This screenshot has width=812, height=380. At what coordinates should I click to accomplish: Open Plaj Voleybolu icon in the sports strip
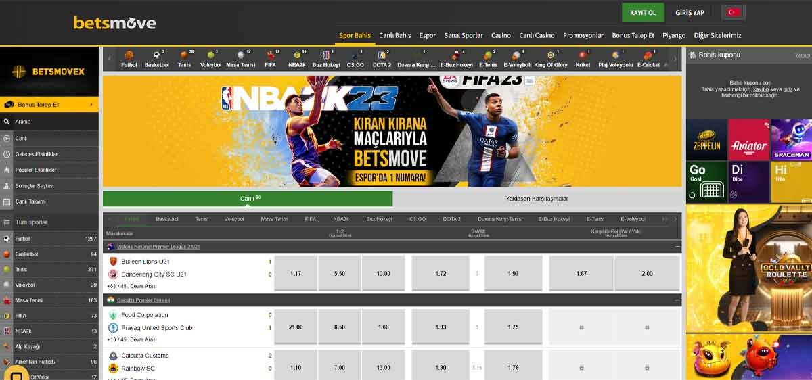click(616, 59)
